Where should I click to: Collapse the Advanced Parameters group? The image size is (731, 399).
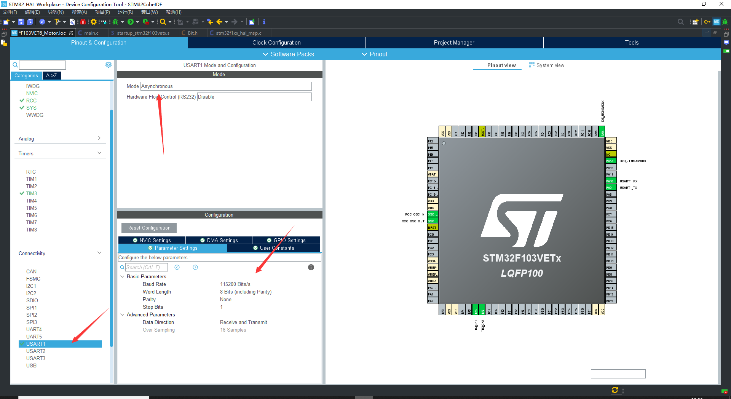click(x=122, y=314)
